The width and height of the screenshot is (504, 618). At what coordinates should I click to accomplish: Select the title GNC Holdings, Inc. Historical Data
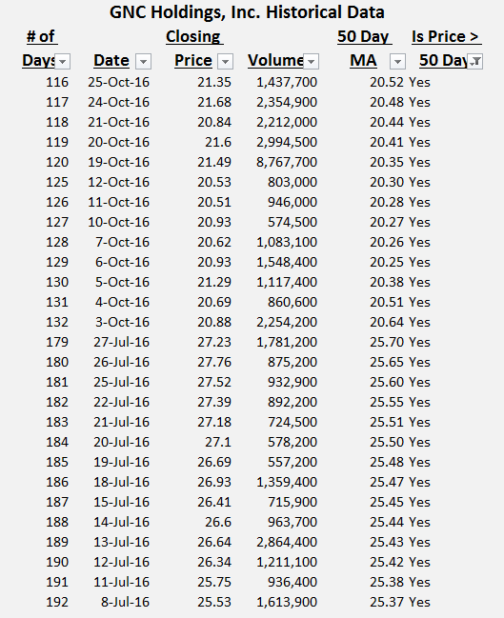pos(247,12)
